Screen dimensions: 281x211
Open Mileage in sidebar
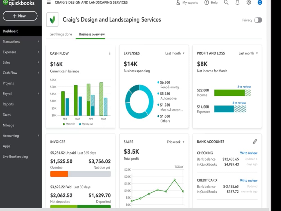point(21,125)
